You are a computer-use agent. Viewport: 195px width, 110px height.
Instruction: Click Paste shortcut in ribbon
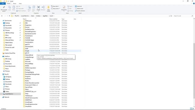coord(21,11)
